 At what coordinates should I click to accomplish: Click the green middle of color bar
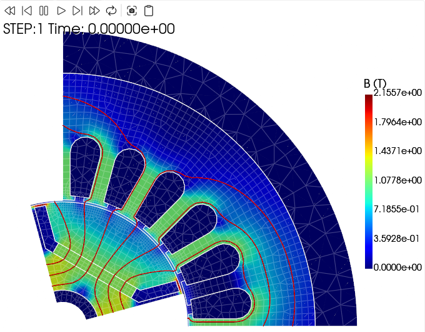[x=368, y=182]
